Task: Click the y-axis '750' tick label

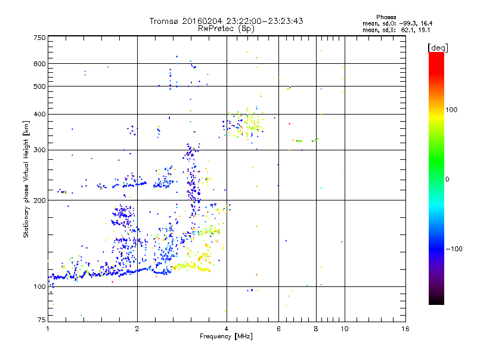Action: pos(39,38)
